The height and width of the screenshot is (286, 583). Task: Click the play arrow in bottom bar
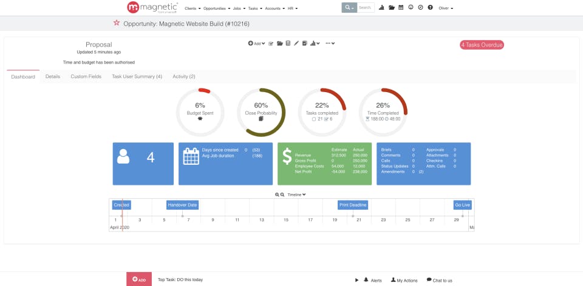tap(357, 280)
